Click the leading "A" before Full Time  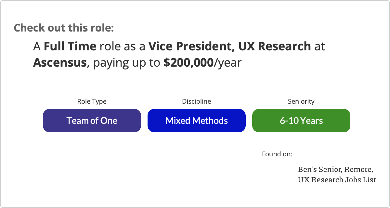(x=37, y=46)
